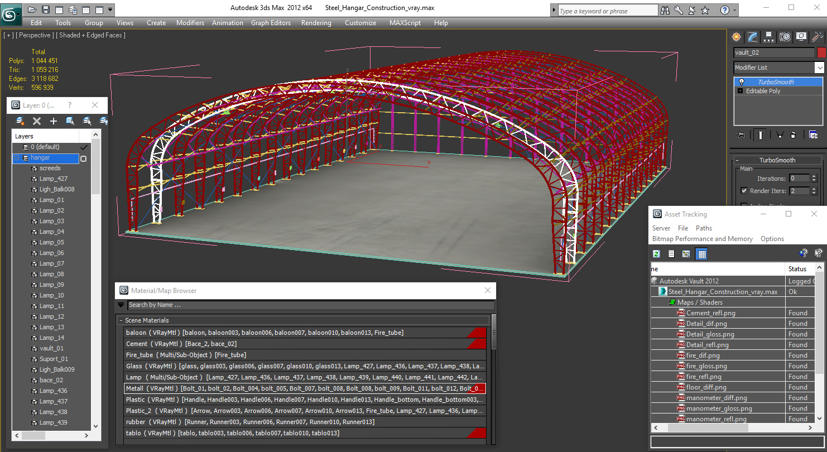Image resolution: width=827 pixels, height=452 pixels.
Task: Click Tree View icon in Asset Tracking
Action: (x=686, y=254)
